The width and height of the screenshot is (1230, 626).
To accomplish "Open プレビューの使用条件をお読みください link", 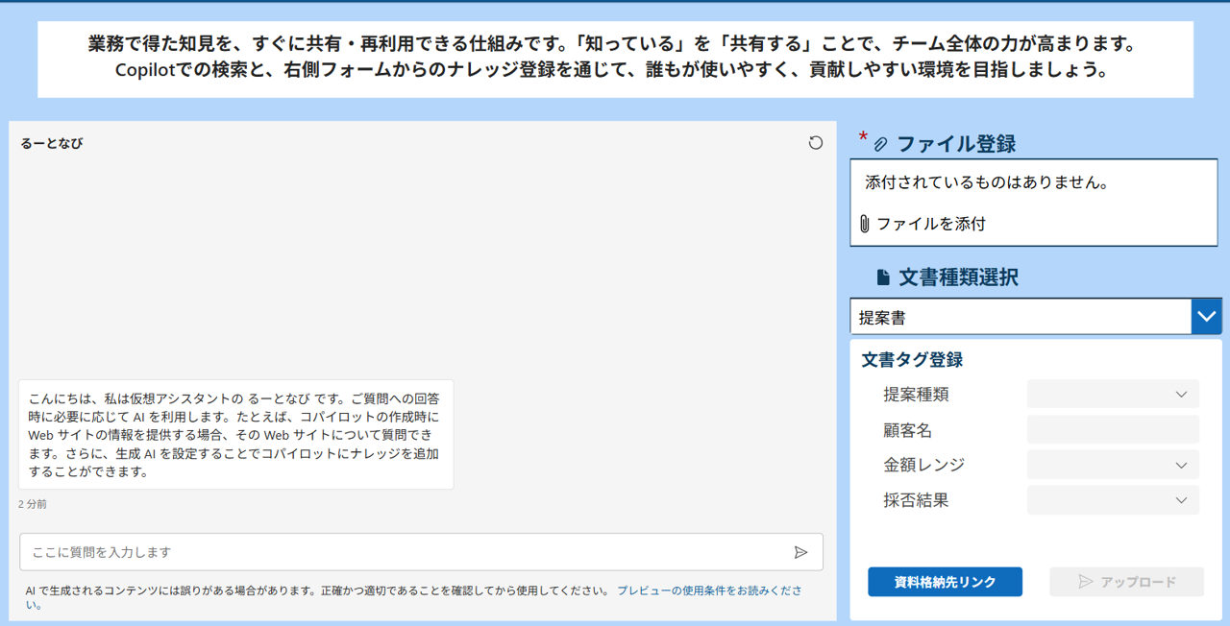I will (x=708, y=590).
